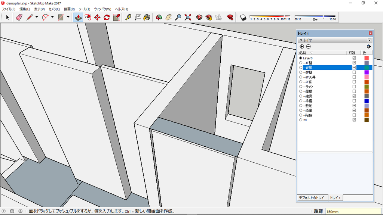Add a new layer with plus icon

(x=302, y=47)
